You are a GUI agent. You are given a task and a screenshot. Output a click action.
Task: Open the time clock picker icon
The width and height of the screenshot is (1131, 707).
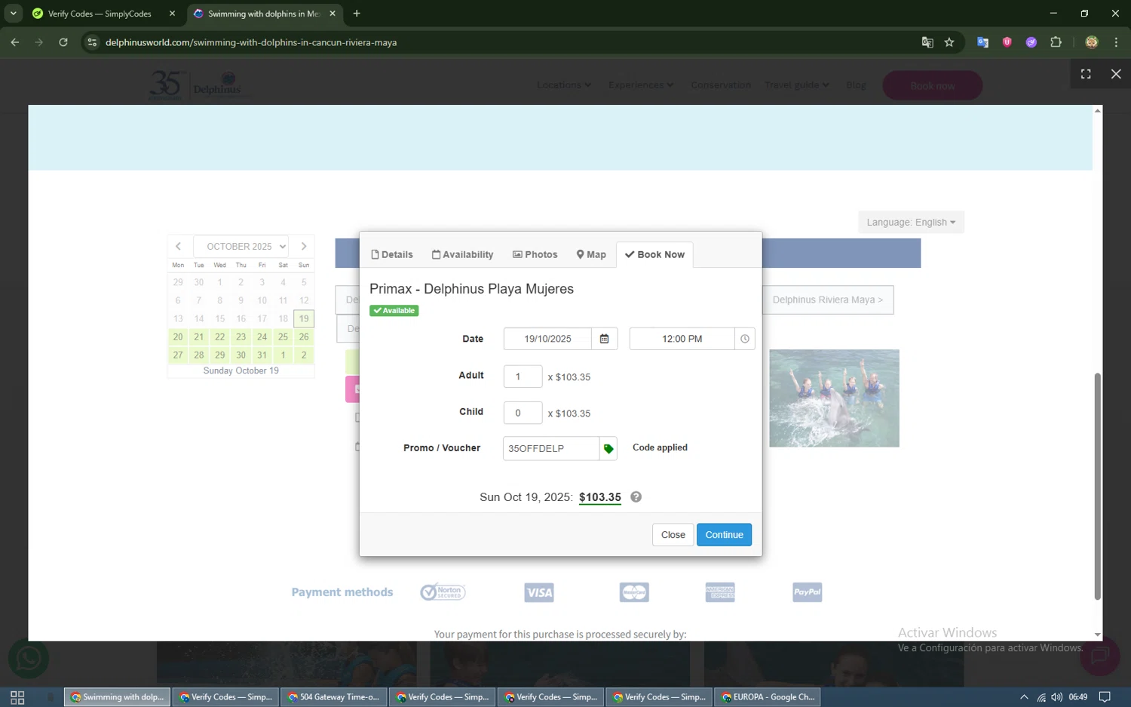coord(745,339)
